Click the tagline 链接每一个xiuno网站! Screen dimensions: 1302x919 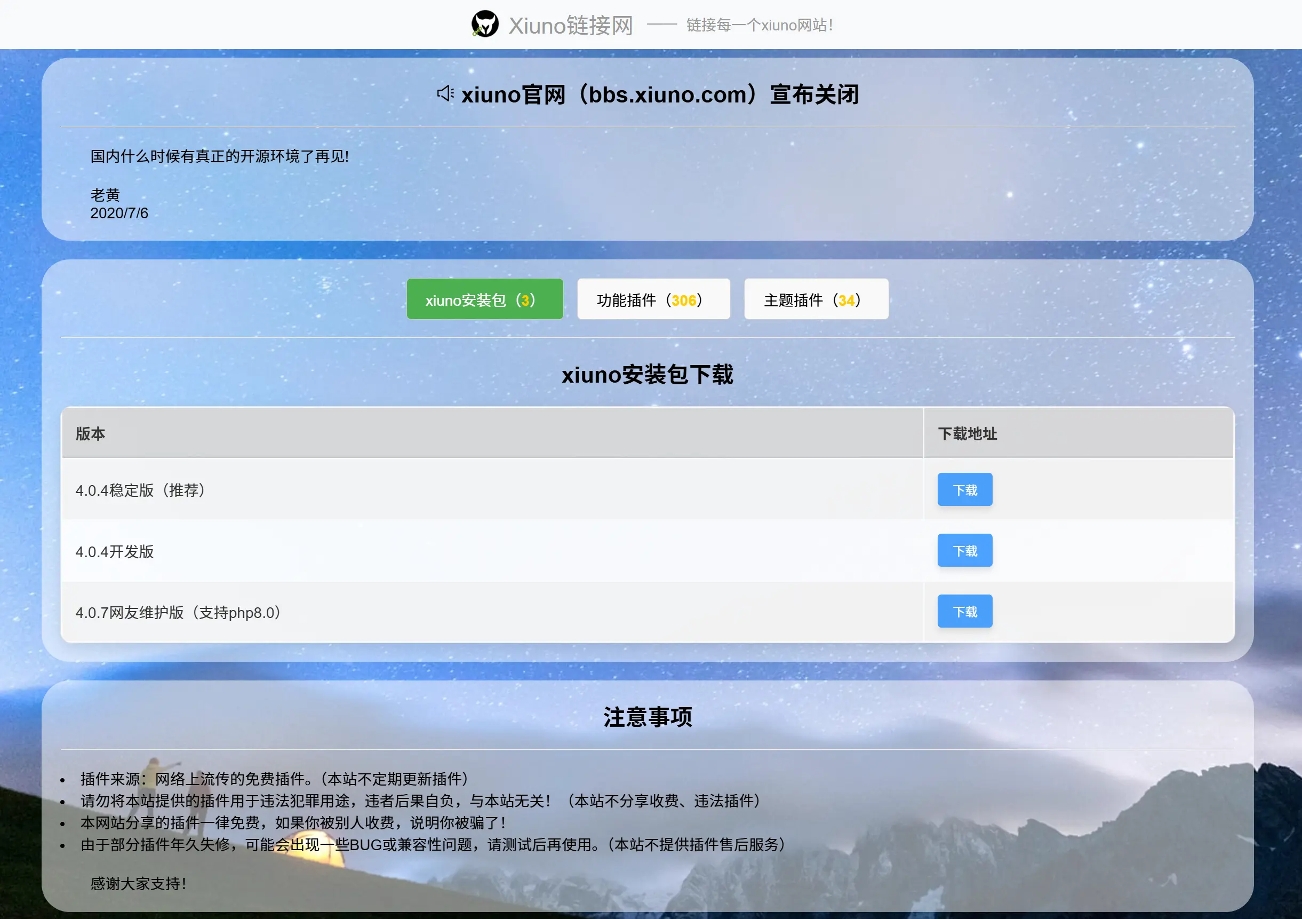pos(760,25)
